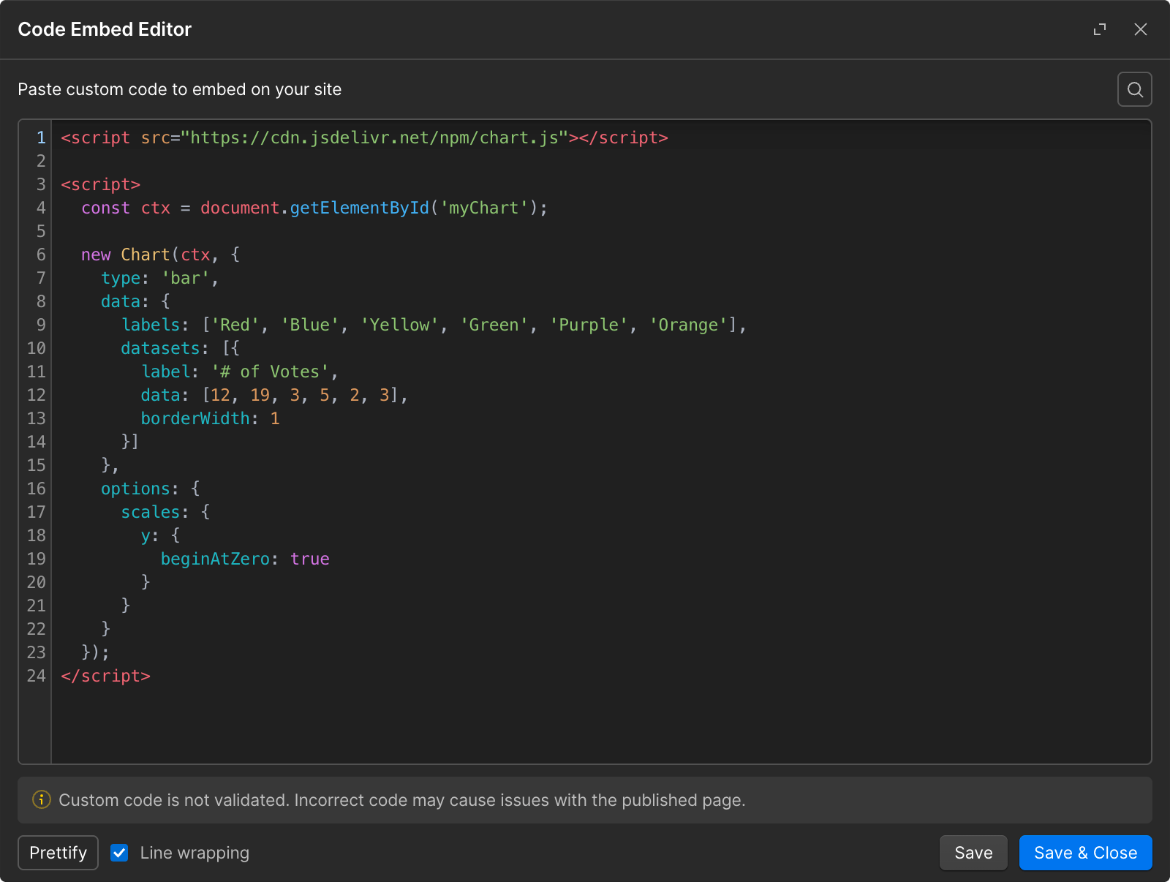Click line number 16 in the gutter

click(x=37, y=489)
